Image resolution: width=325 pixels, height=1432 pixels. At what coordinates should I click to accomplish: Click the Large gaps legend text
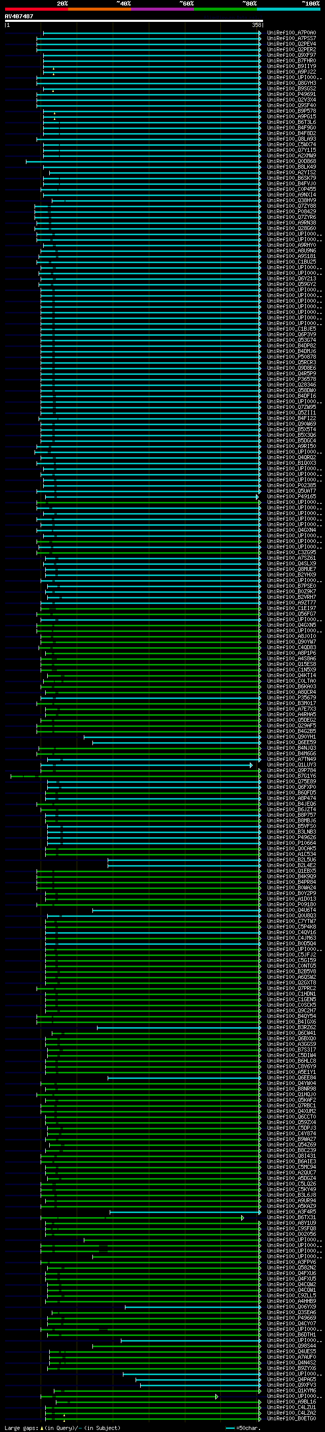(x=62, y=1427)
